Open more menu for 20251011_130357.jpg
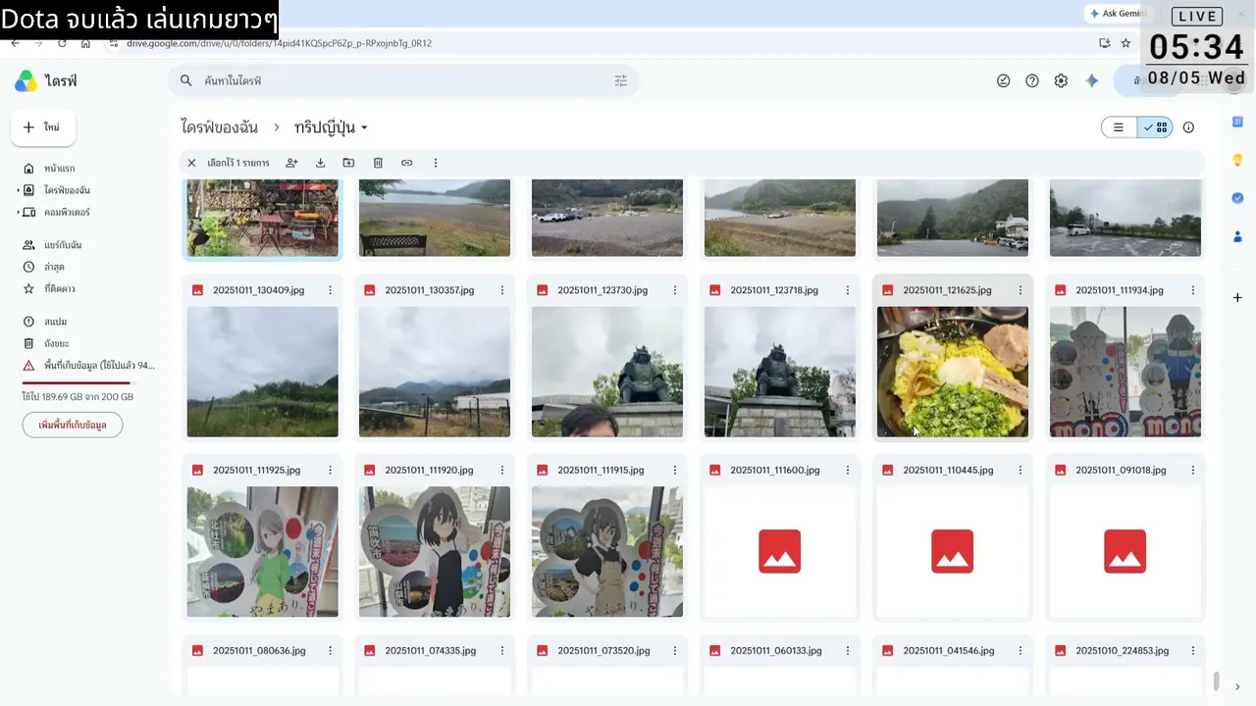 pyautogui.click(x=502, y=290)
